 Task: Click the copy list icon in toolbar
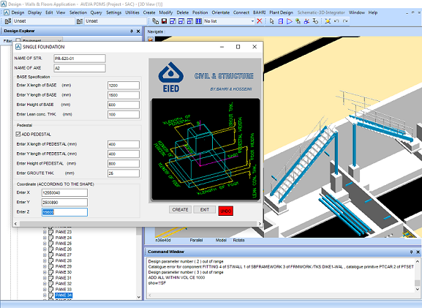(x=155, y=21)
